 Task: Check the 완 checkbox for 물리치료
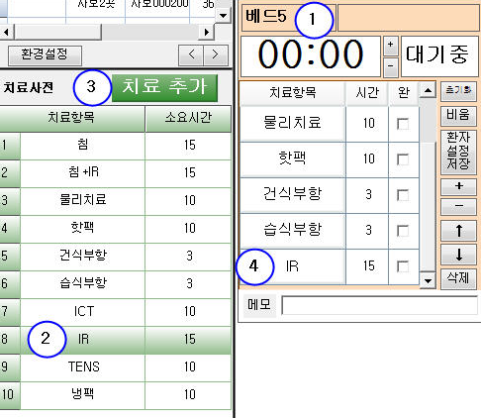403,124
